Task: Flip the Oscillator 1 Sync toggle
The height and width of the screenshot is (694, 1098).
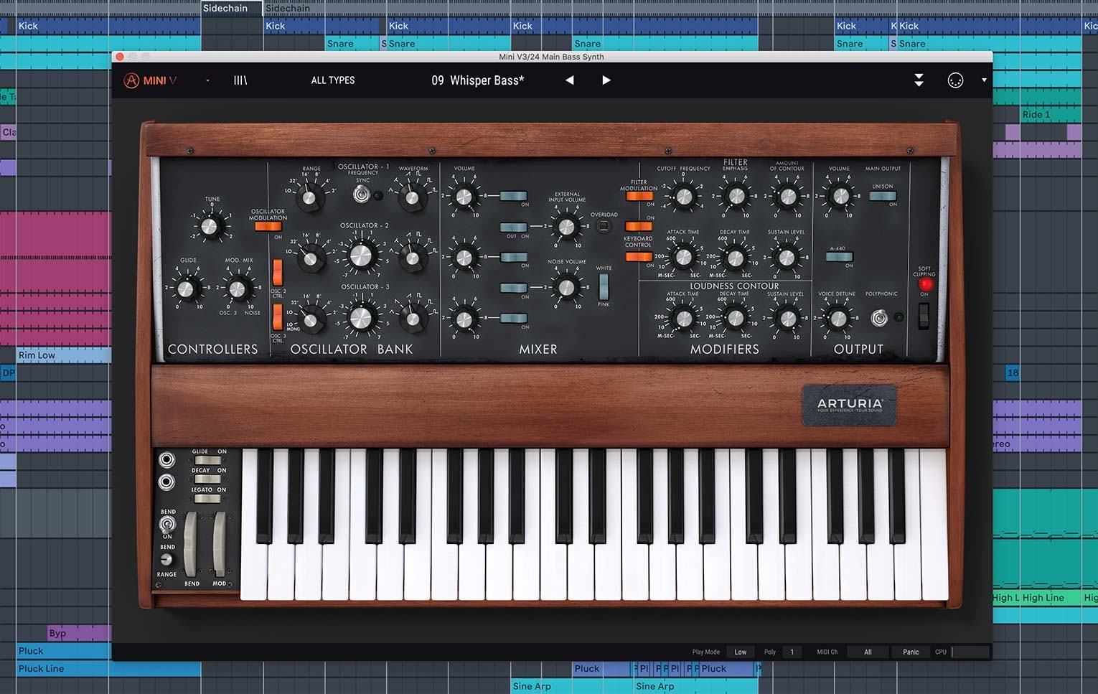Action: pyautogui.click(x=362, y=194)
